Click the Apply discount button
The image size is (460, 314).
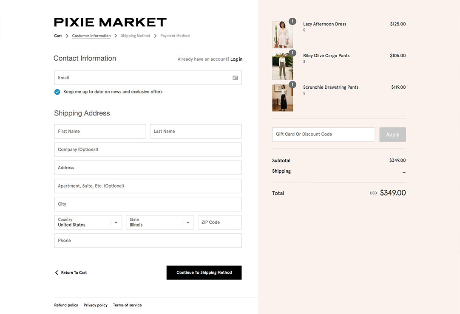392,135
